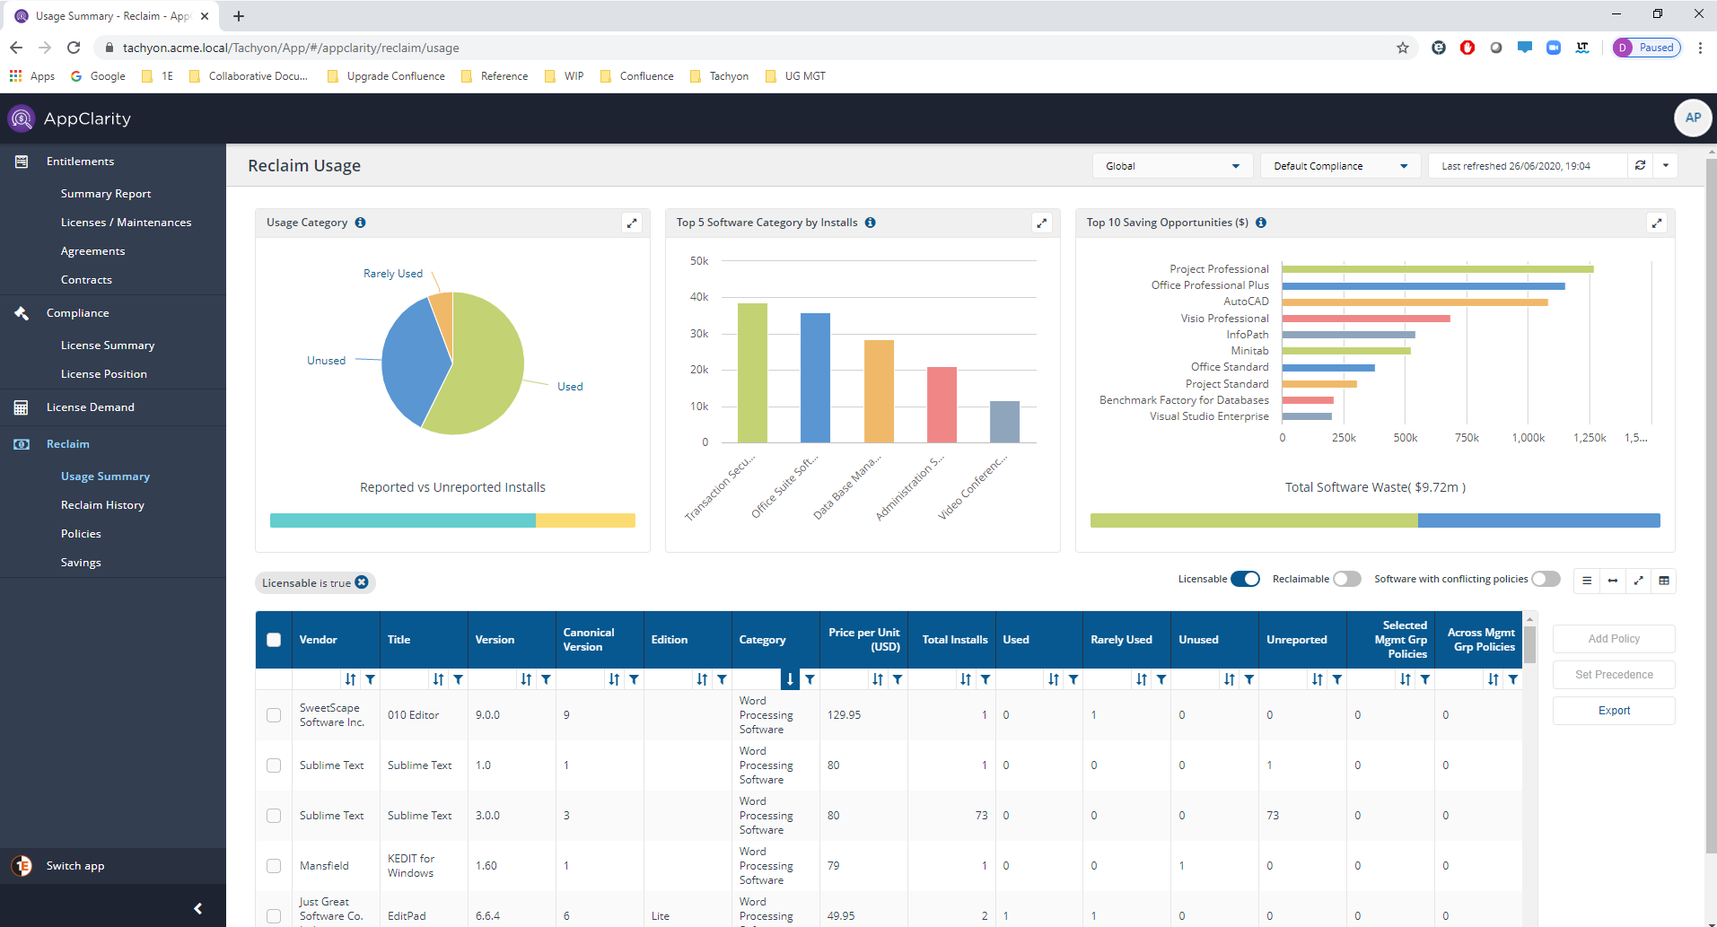Click the active Category sort arrow
Image resolution: width=1717 pixels, height=927 pixels.
790,679
